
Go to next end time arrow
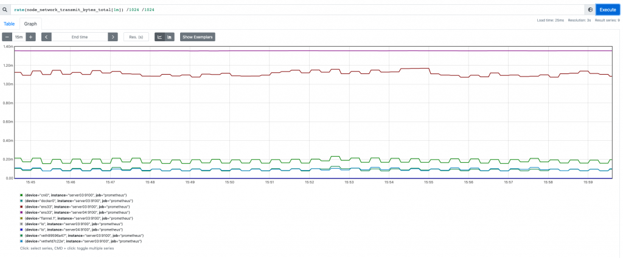pyautogui.click(x=113, y=37)
